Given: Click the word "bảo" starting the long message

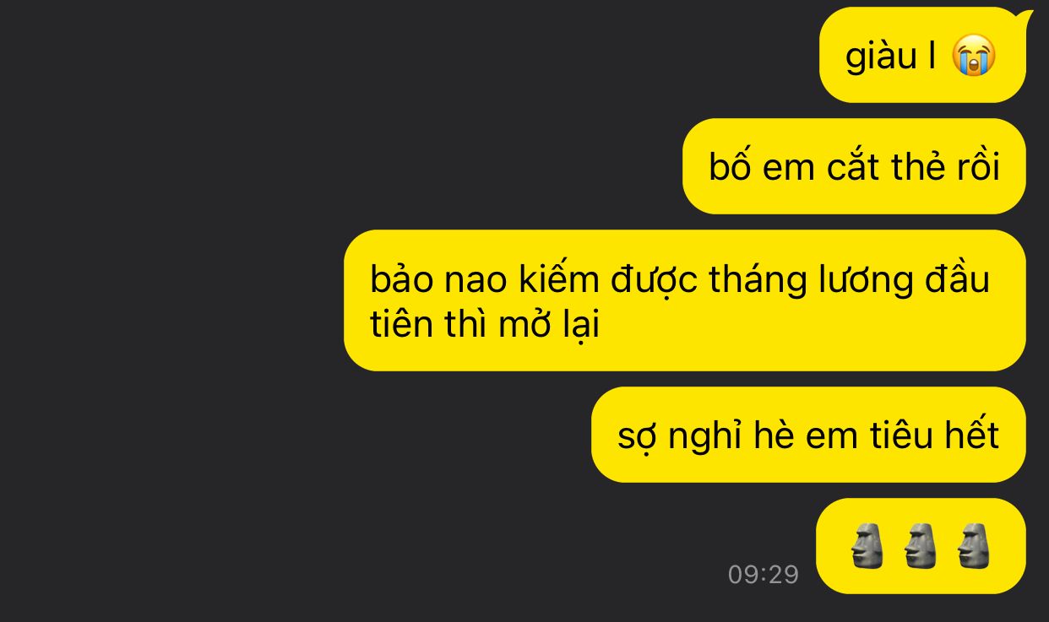Looking at the screenshot, I should click(402, 279).
